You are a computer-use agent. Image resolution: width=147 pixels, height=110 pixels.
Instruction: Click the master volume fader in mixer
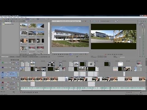coord(140,37)
